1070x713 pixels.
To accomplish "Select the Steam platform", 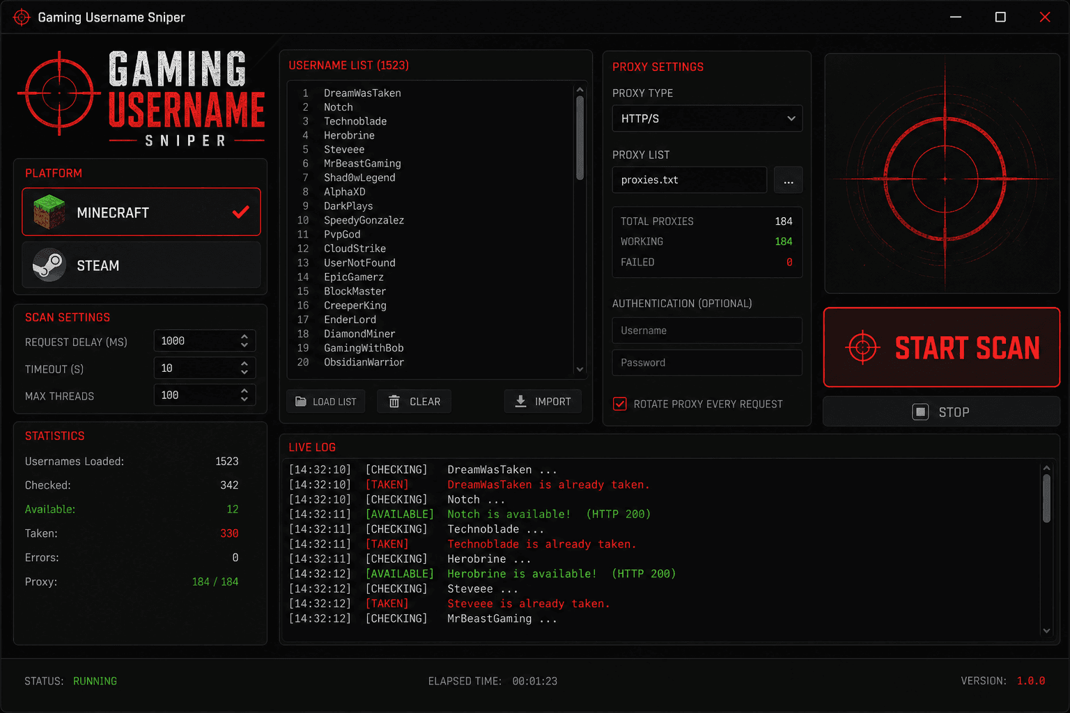I will point(141,265).
